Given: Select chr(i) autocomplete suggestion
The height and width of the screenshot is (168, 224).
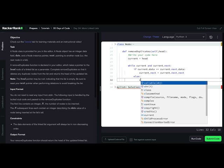Looking at the screenshot, I should pyautogui.click(x=173, y=86).
